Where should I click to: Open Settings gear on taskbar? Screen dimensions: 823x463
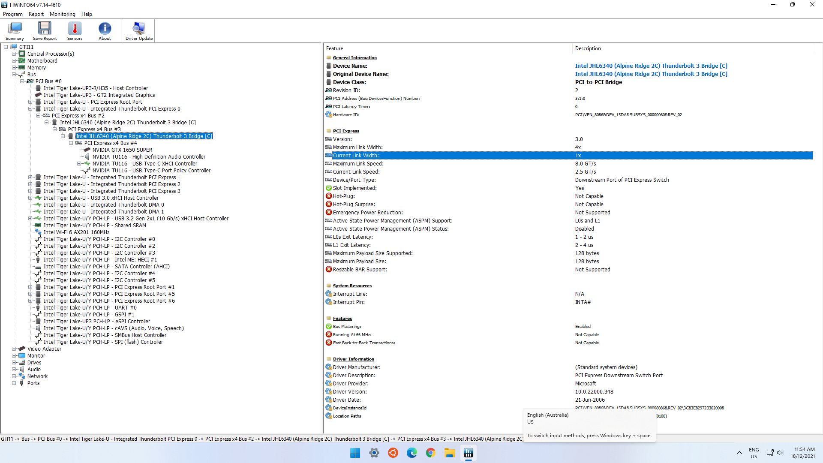coord(374,453)
